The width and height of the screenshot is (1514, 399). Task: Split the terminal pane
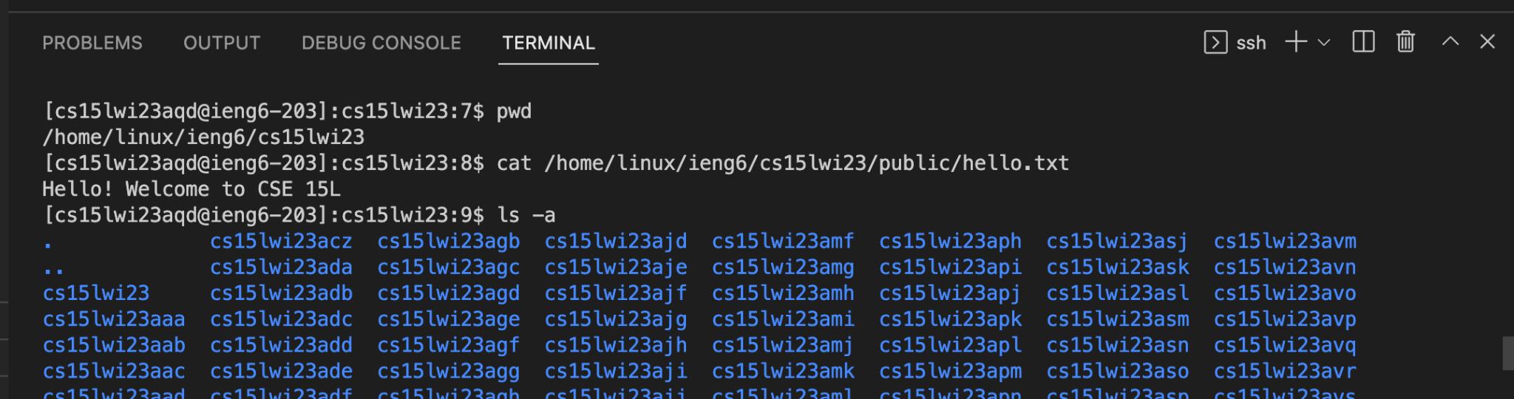coord(1363,42)
